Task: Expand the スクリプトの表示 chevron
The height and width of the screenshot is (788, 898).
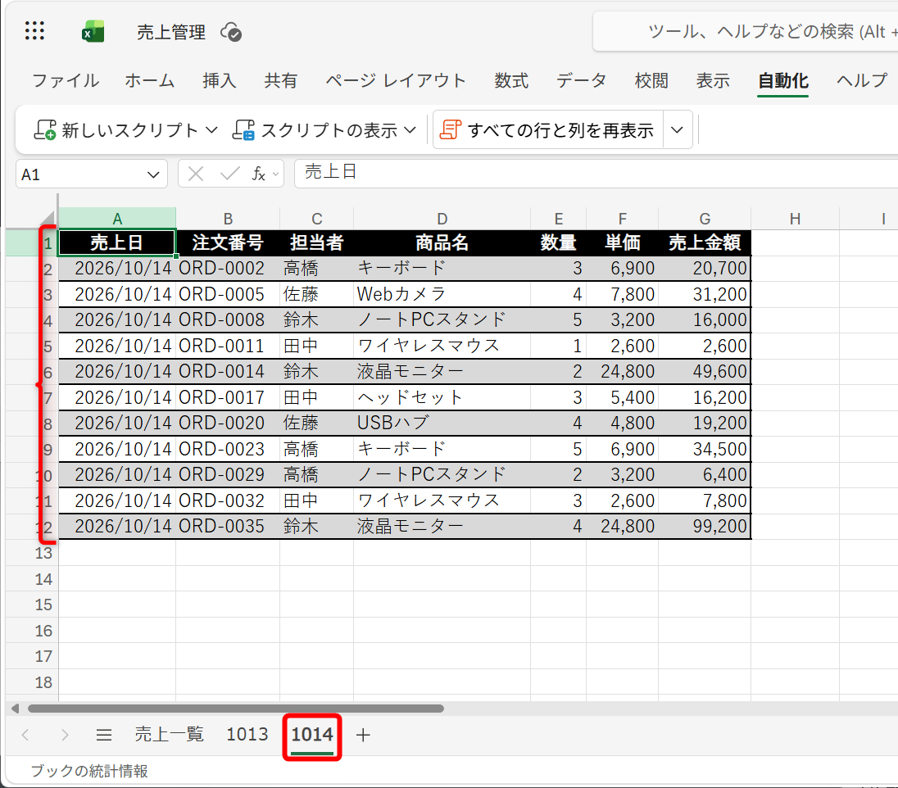Action: [410, 130]
